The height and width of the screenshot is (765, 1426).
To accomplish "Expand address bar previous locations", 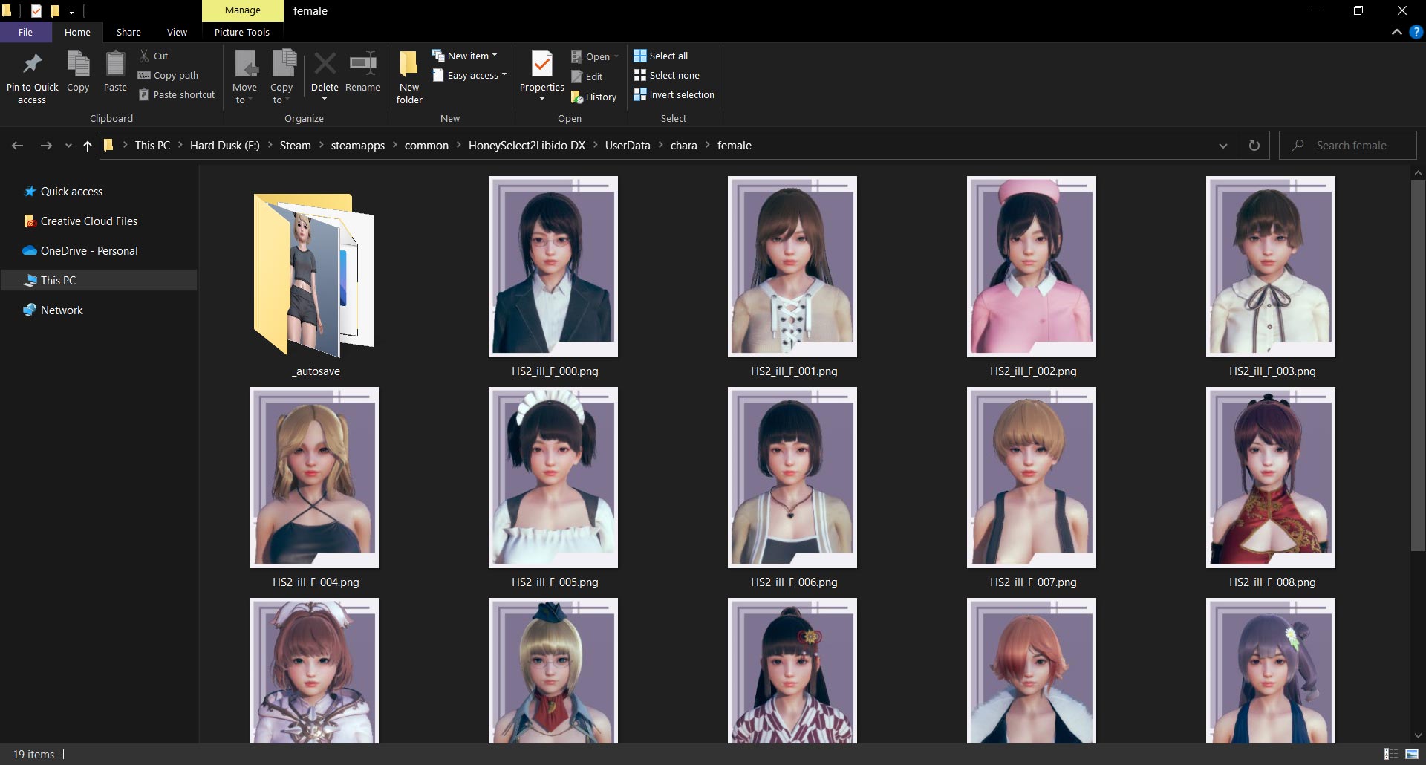I will [1222, 146].
